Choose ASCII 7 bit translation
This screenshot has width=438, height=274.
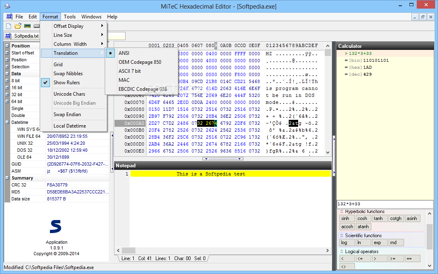pos(130,71)
